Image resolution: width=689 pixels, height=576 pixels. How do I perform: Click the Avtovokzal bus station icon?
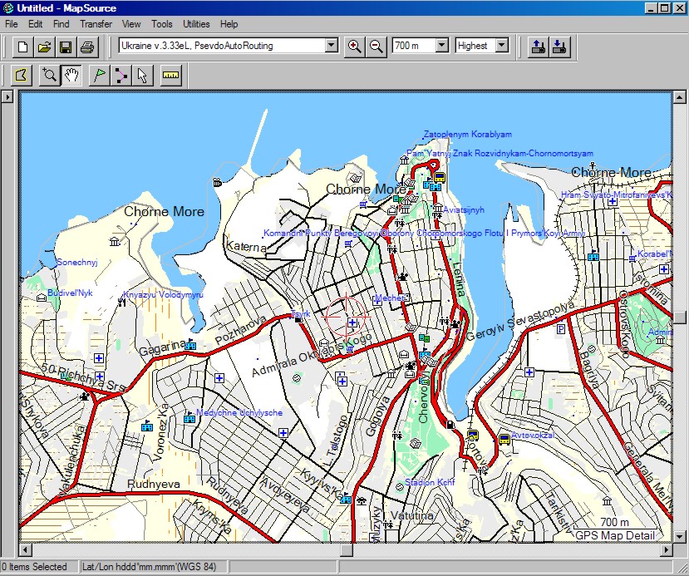(x=504, y=439)
